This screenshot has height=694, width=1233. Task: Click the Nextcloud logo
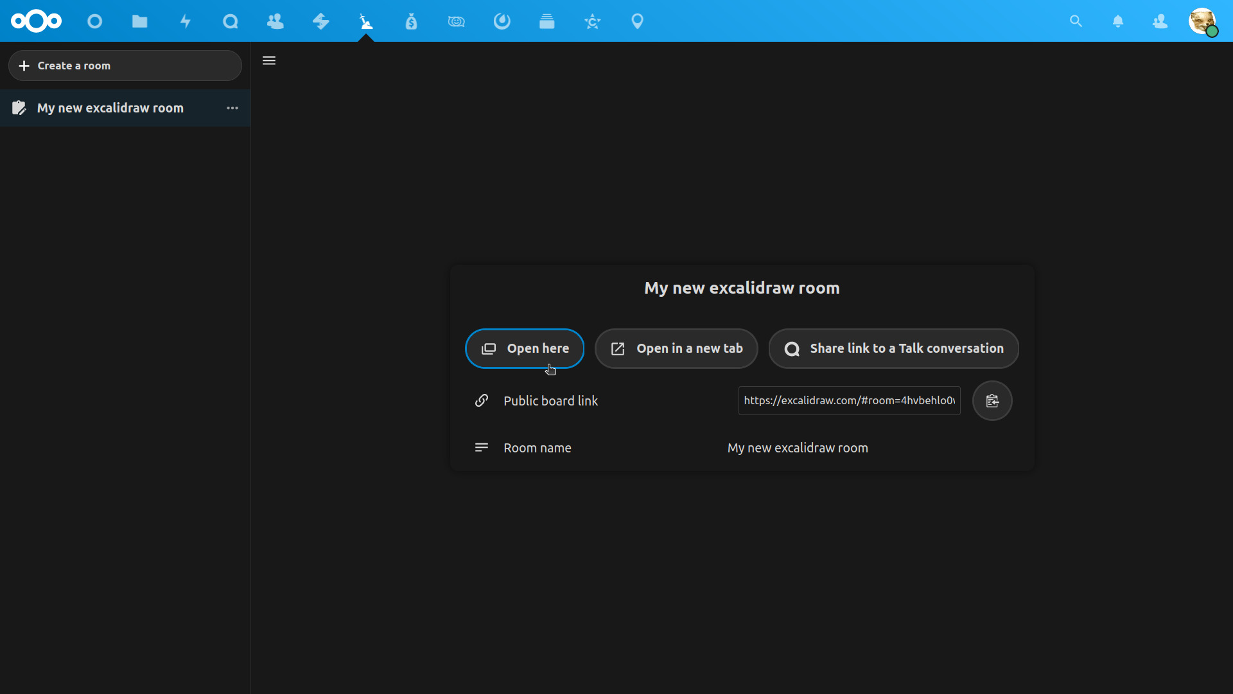tap(37, 21)
